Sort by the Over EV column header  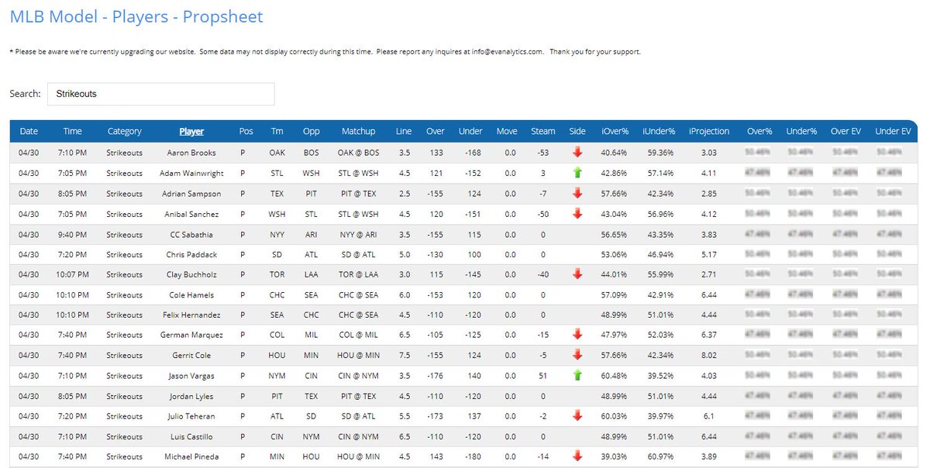coord(846,131)
